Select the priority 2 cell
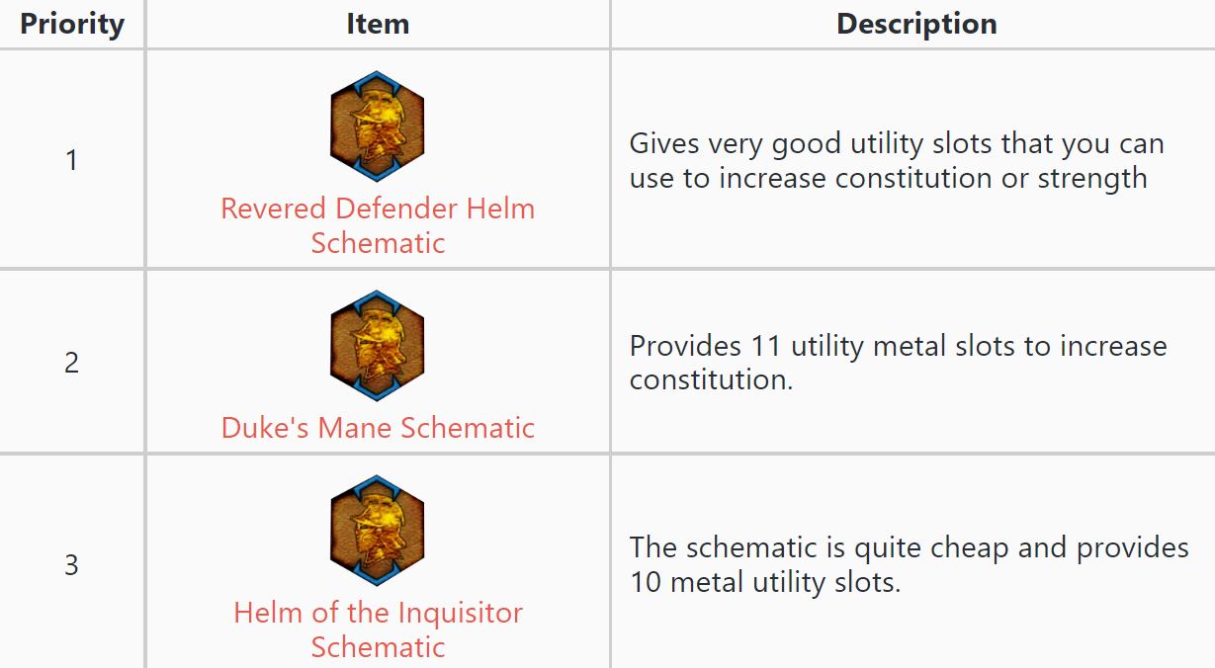1215x668 pixels. coord(71,363)
